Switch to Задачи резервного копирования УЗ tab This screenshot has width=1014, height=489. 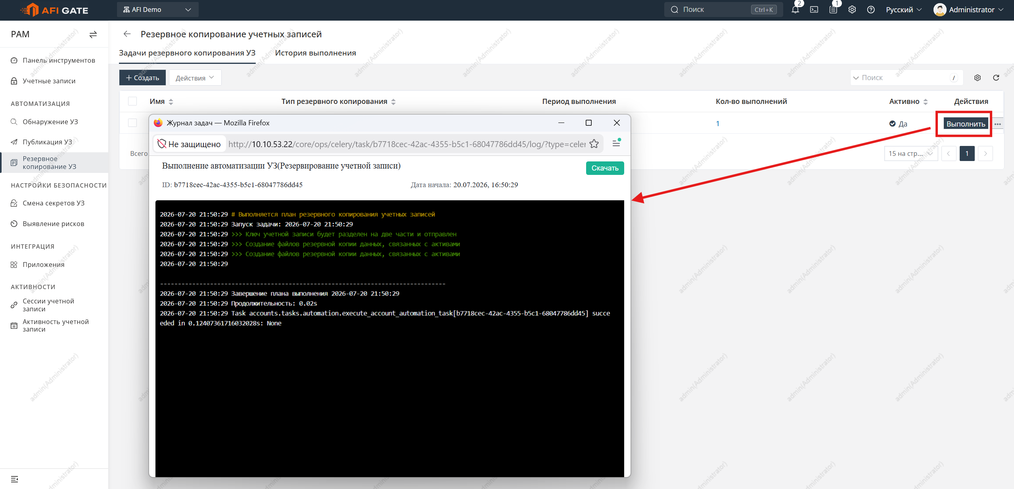tap(187, 53)
